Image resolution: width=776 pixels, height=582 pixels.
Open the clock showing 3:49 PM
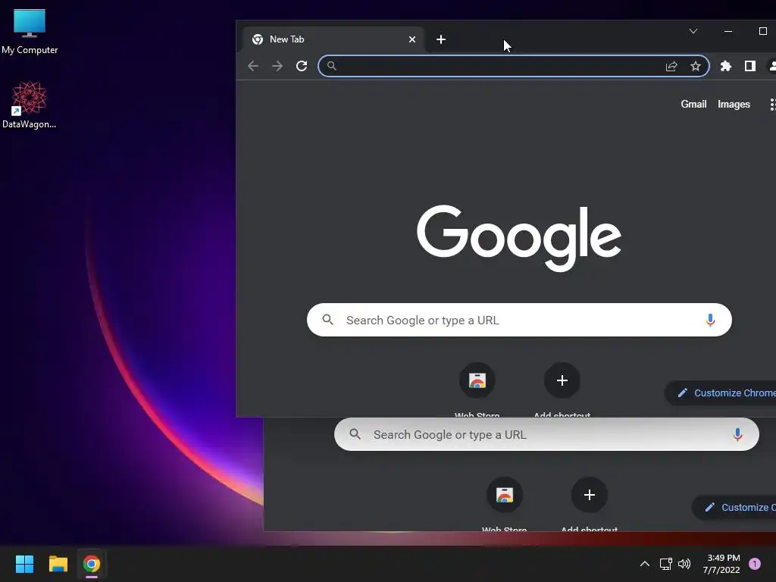point(721,564)
